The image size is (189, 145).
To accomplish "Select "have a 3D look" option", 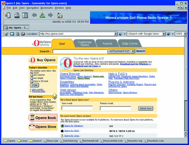I will pos(32,82).
